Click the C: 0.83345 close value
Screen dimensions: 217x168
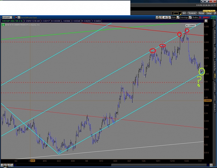(x=76, y=21)
